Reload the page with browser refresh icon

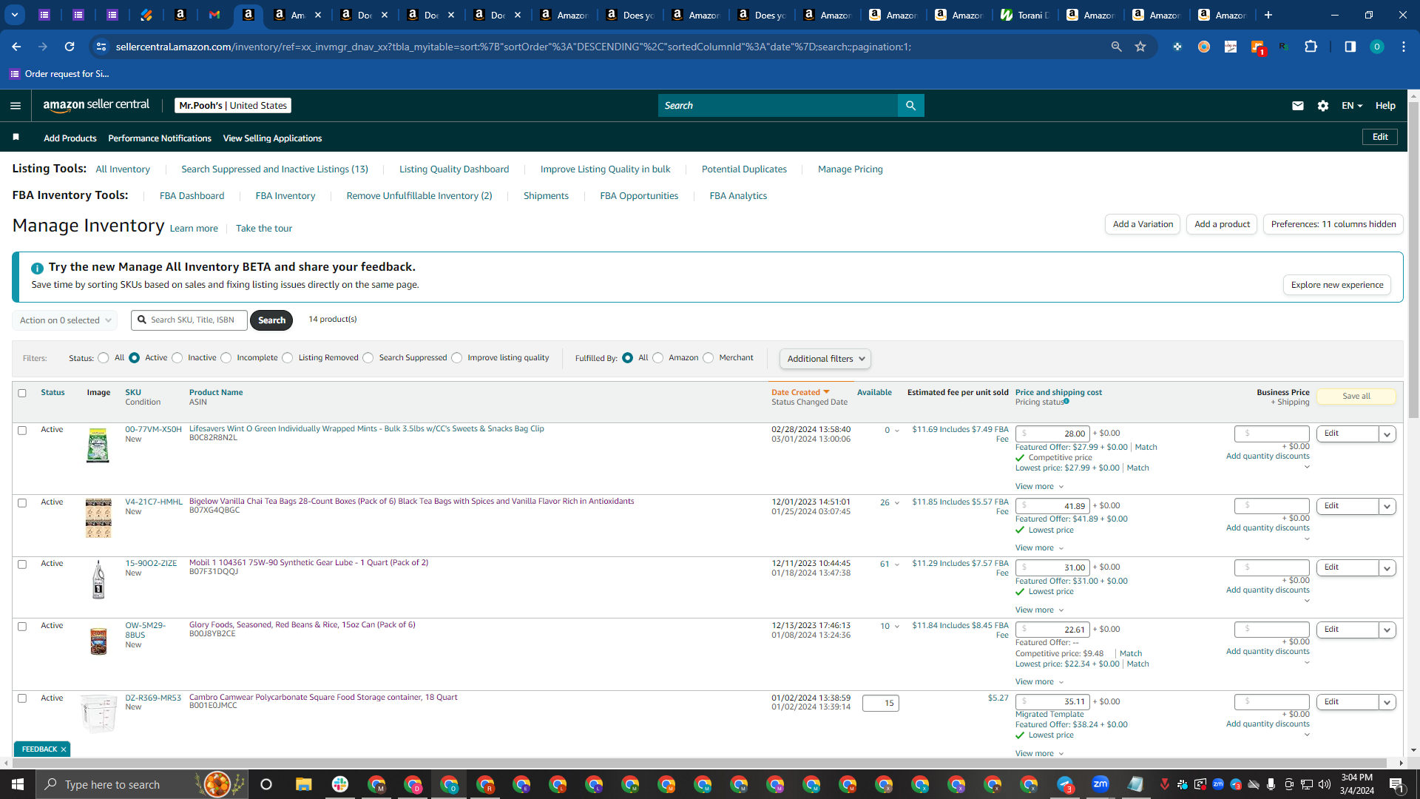70,47
